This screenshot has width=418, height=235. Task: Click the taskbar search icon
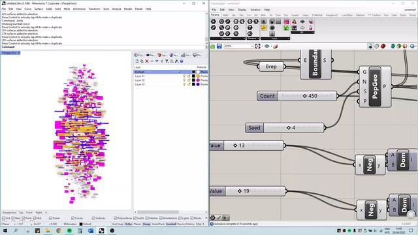(16, 230)
